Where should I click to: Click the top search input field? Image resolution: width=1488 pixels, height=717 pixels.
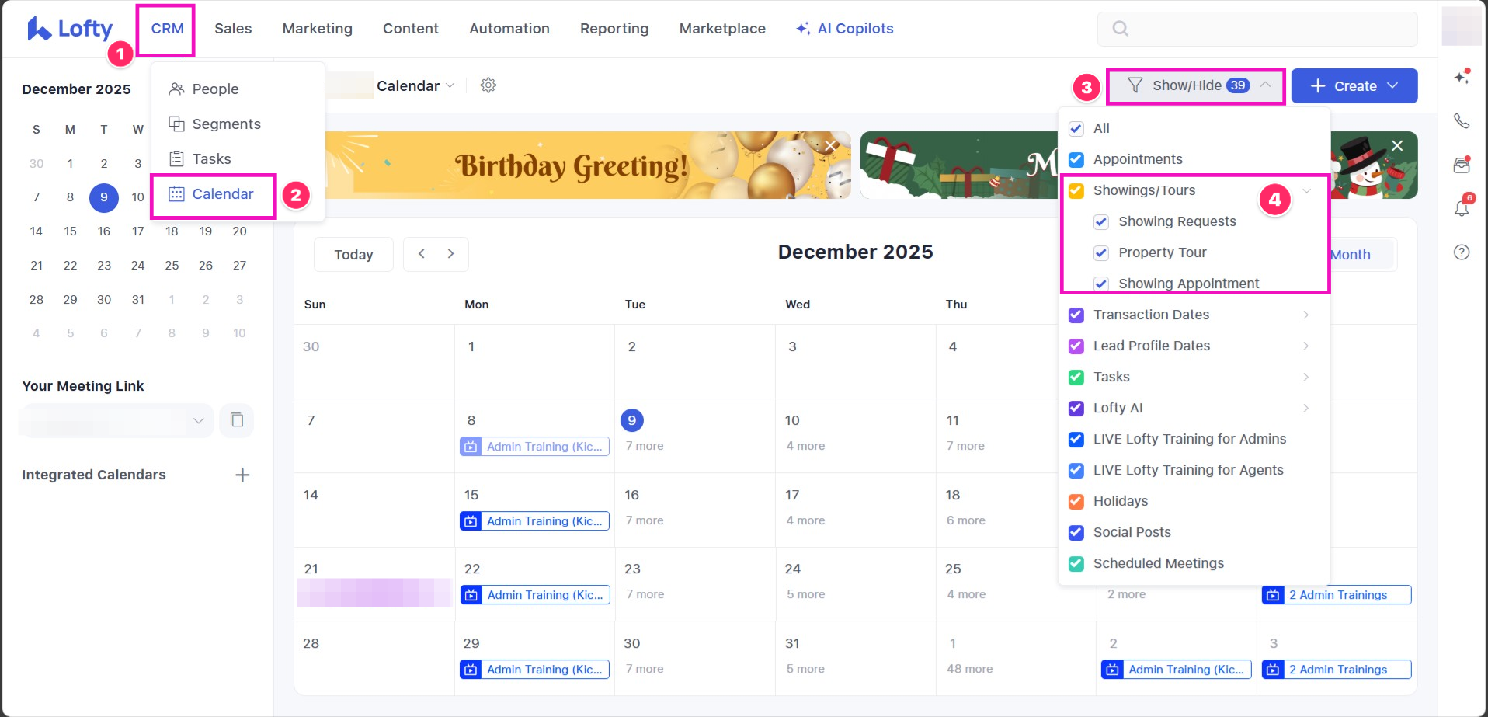pyautogui.click(x=1257, y=29)
